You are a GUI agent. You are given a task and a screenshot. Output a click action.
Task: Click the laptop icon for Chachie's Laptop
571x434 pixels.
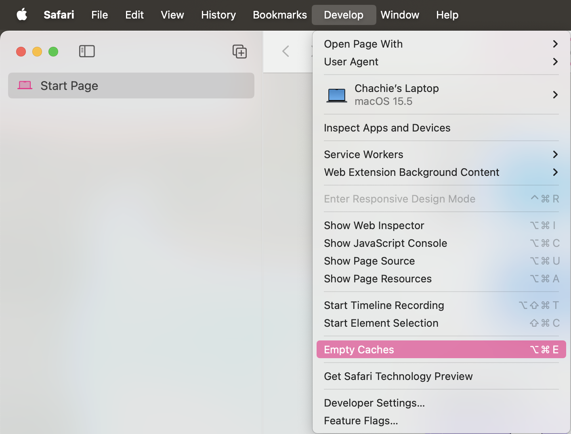pyautogui.click(x=337, y=95)
